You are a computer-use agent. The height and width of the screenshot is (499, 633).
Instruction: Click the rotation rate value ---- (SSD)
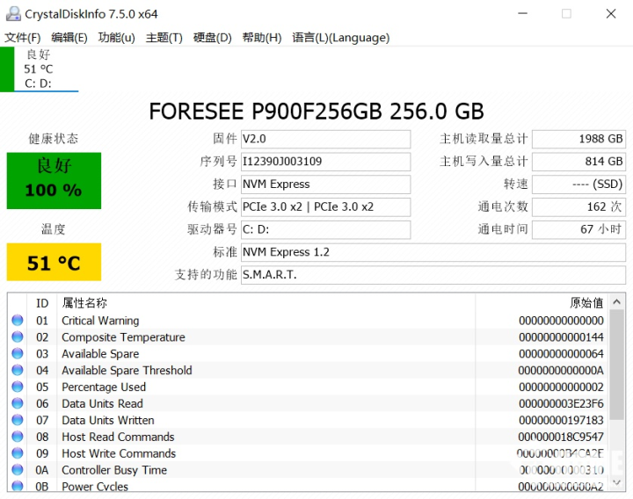click(578, 184)
